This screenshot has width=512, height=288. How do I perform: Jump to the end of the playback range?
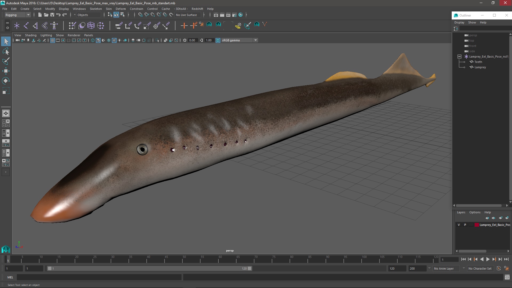coord(506,259)
